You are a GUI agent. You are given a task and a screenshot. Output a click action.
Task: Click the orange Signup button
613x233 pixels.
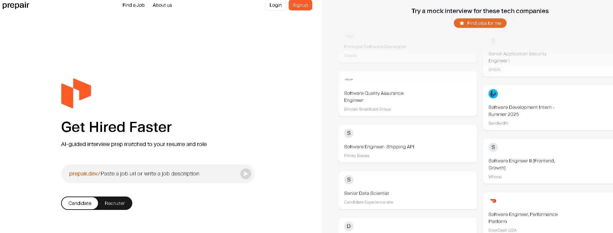point(300,5)
